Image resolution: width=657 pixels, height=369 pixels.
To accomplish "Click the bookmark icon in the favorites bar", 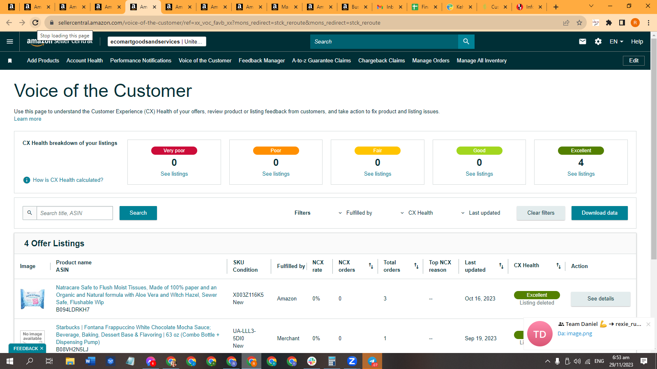I will 10,61.
